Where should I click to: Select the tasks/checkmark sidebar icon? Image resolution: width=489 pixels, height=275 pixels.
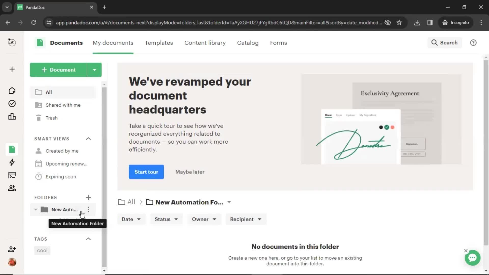(x=12, y=103)
